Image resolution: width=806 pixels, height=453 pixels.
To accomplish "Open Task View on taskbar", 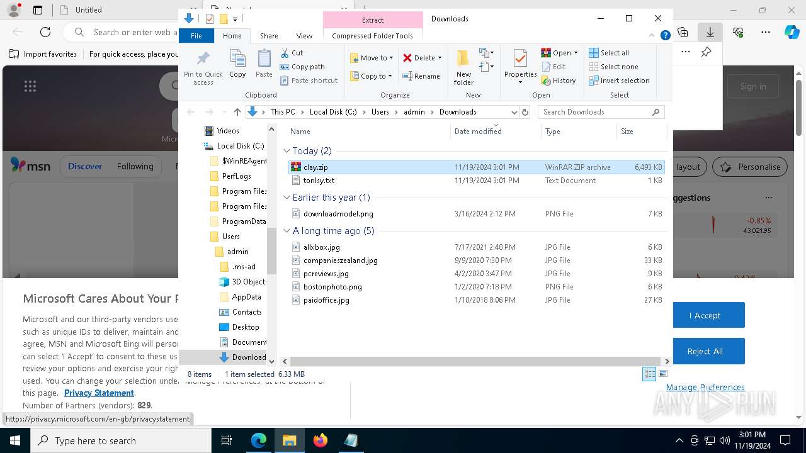I will [x=227, y=440].
